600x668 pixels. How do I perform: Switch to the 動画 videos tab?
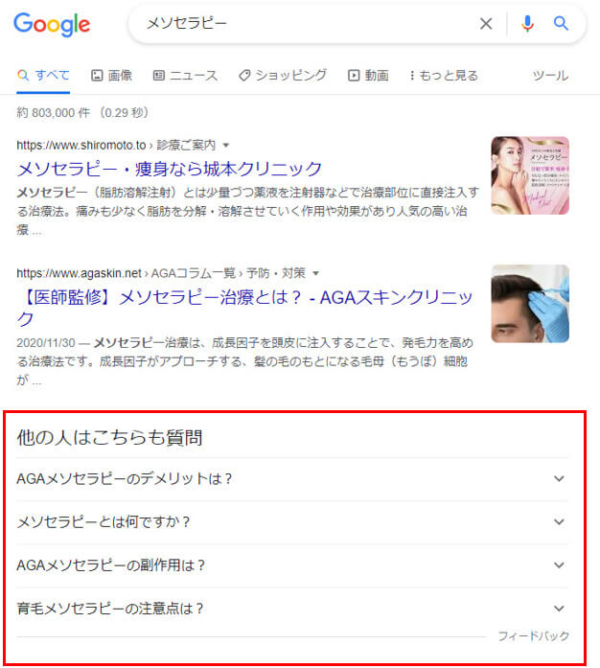(x=368, y=76)
